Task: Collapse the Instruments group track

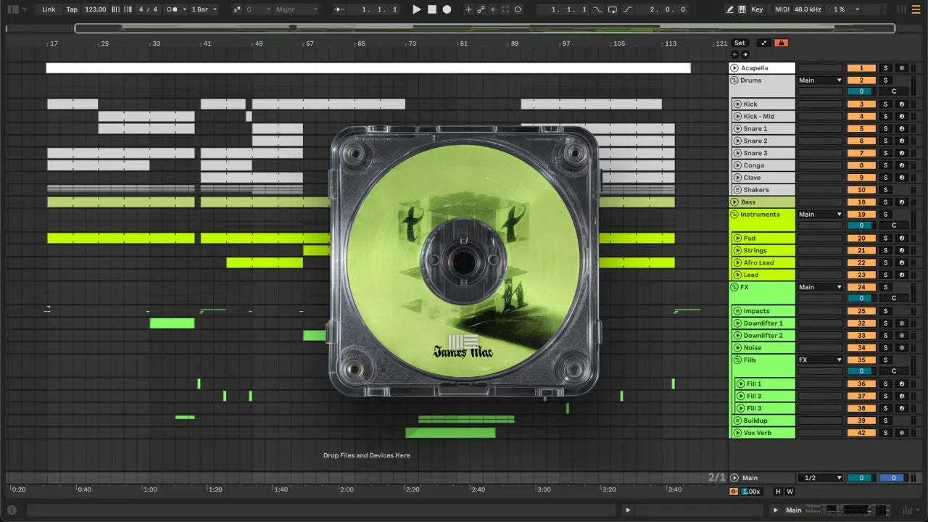Action: [734, 215]
